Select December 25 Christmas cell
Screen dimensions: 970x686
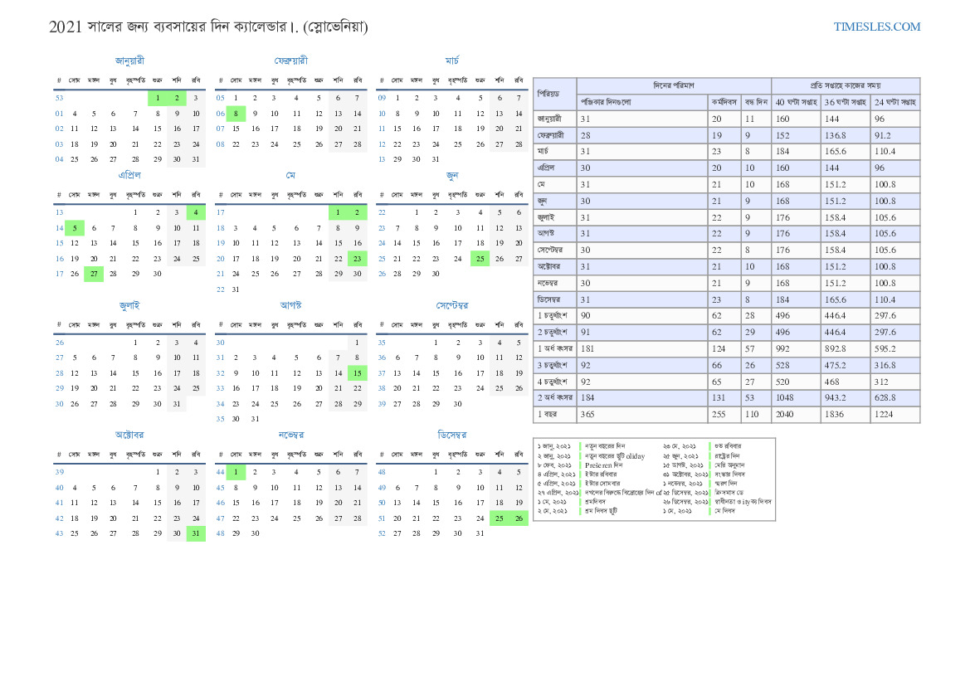(x=499, y=518)
